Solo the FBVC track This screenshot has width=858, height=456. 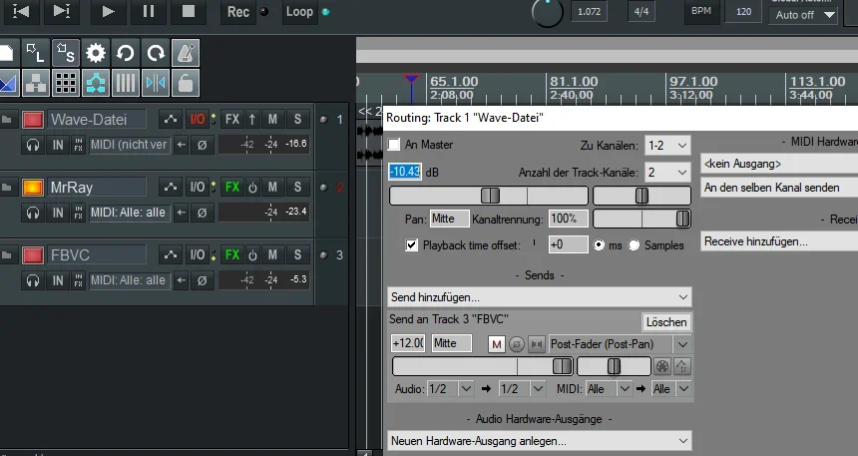pos(297,254)
